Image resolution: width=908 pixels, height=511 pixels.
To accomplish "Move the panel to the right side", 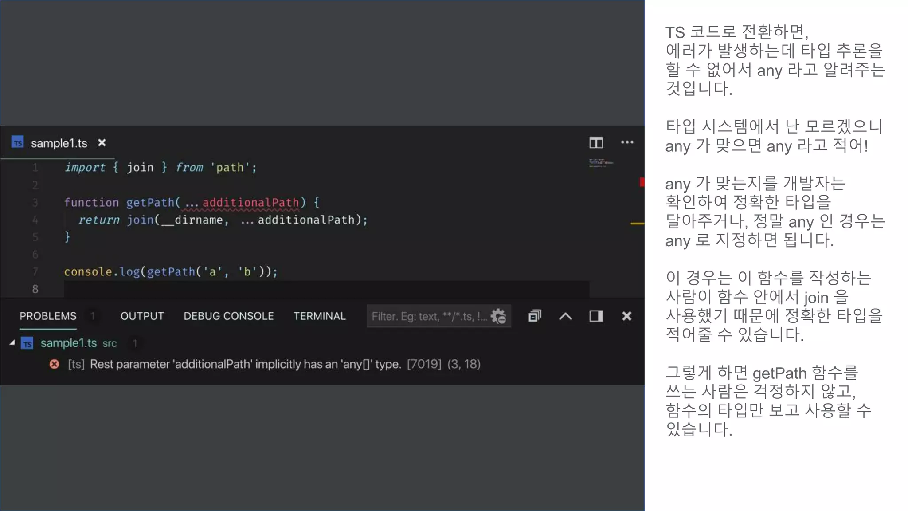I will tap(596, 316).
